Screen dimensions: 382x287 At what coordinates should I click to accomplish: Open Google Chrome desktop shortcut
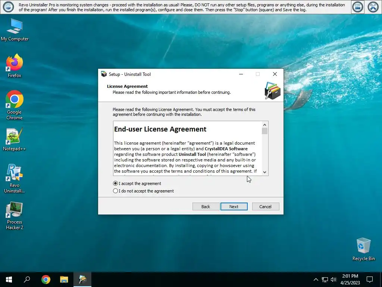pos(15,105)
